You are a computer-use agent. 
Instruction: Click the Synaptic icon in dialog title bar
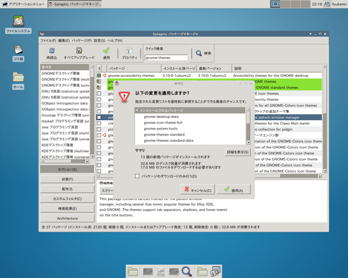[x=117, y=84]
